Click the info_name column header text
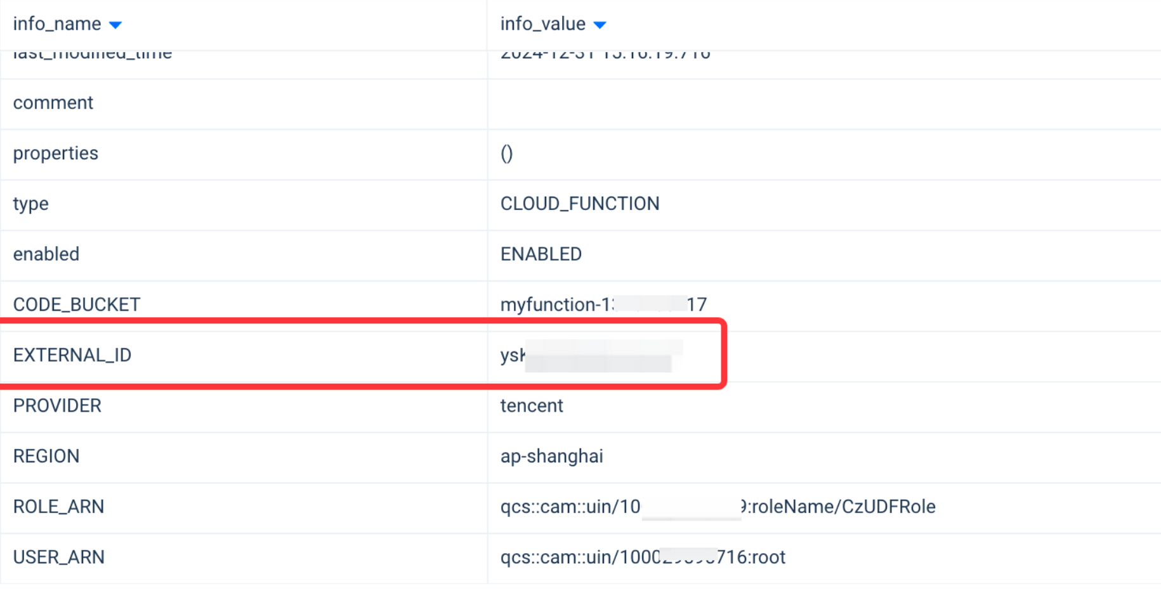Image resolution: width=1161 pixels, height=600 pixels. 57,24
